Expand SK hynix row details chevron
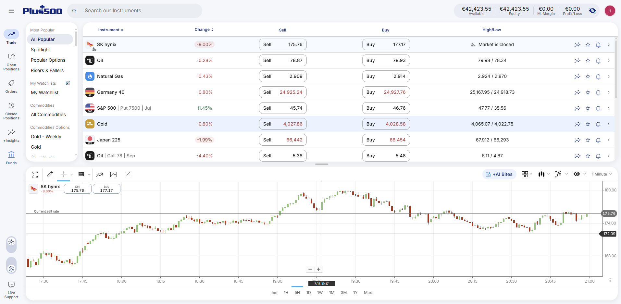 coord(609,45)
